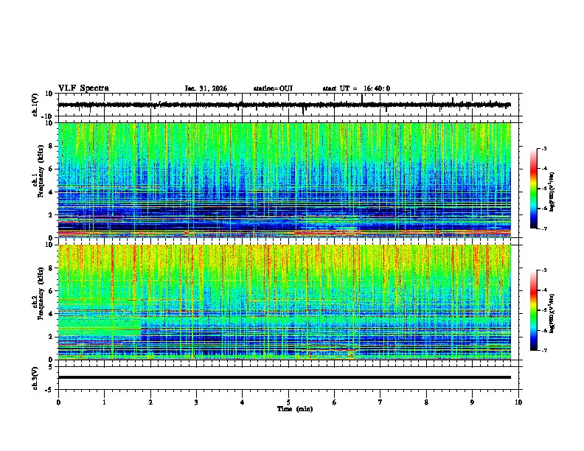Click the ch.1 "Frequency (kHz)" axis label

tap(41, 171)
